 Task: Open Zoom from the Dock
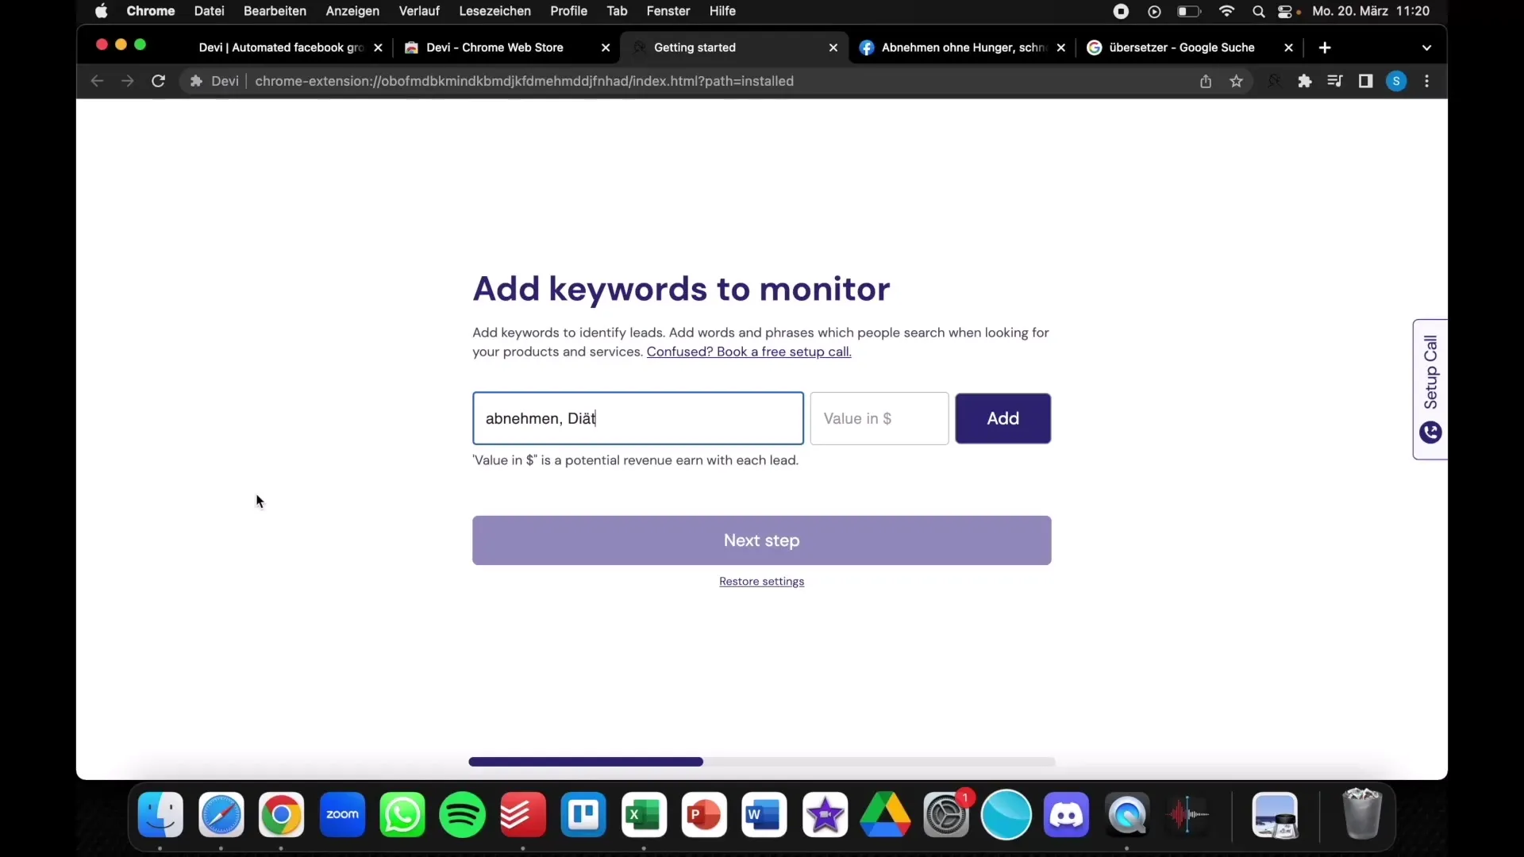(x=342, y=815)
